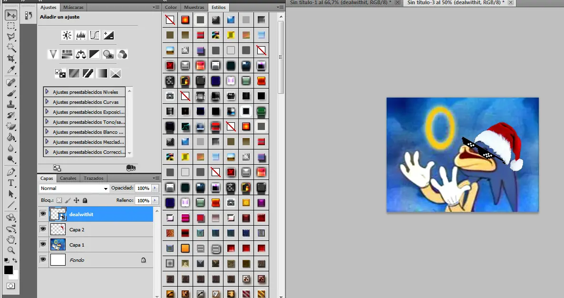This screenshot has height=298, width=564.
Task: Hide the Fondo background layer
Action: coord(43,259)
